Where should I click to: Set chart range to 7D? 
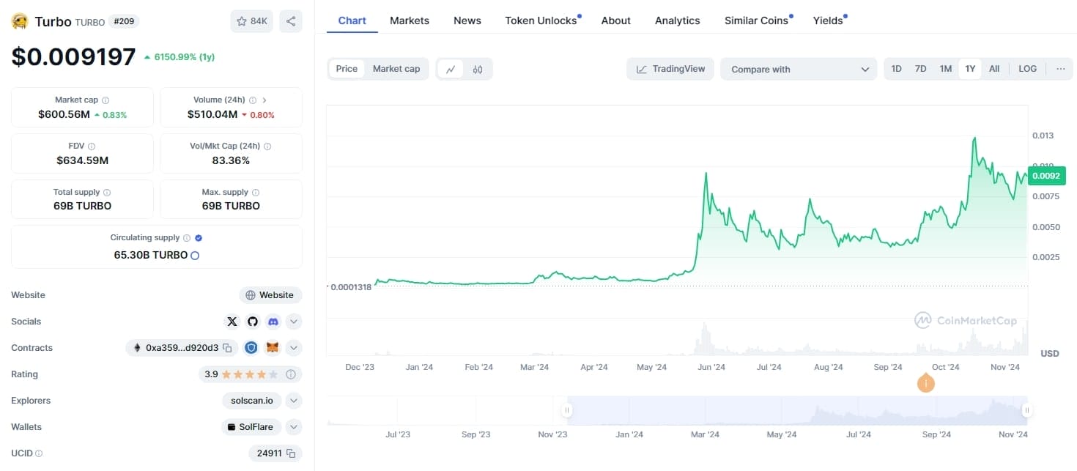coord(921,69)
